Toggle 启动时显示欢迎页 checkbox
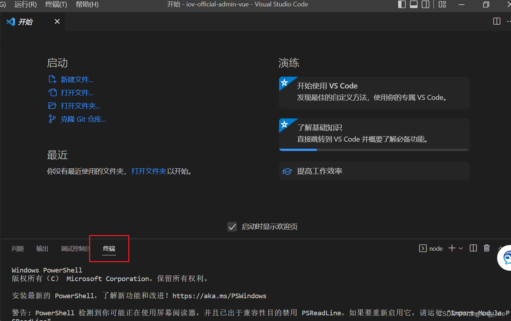Viewport: 511px width, 321px height. click(232, 226)
